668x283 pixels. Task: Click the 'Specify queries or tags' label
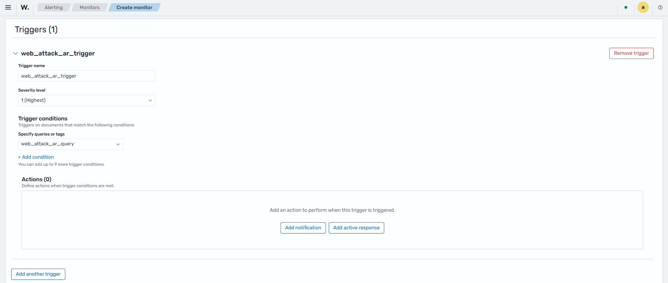pos(41,134)
